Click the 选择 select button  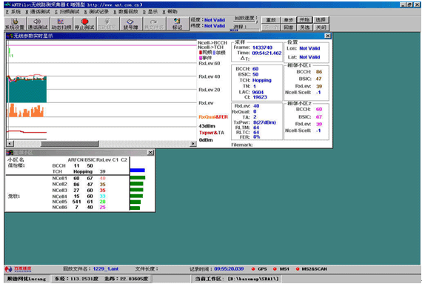[321, 20]
